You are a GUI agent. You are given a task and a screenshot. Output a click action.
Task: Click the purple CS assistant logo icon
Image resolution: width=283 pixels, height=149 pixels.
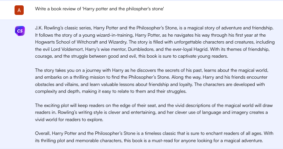click(x=20, y=31)
